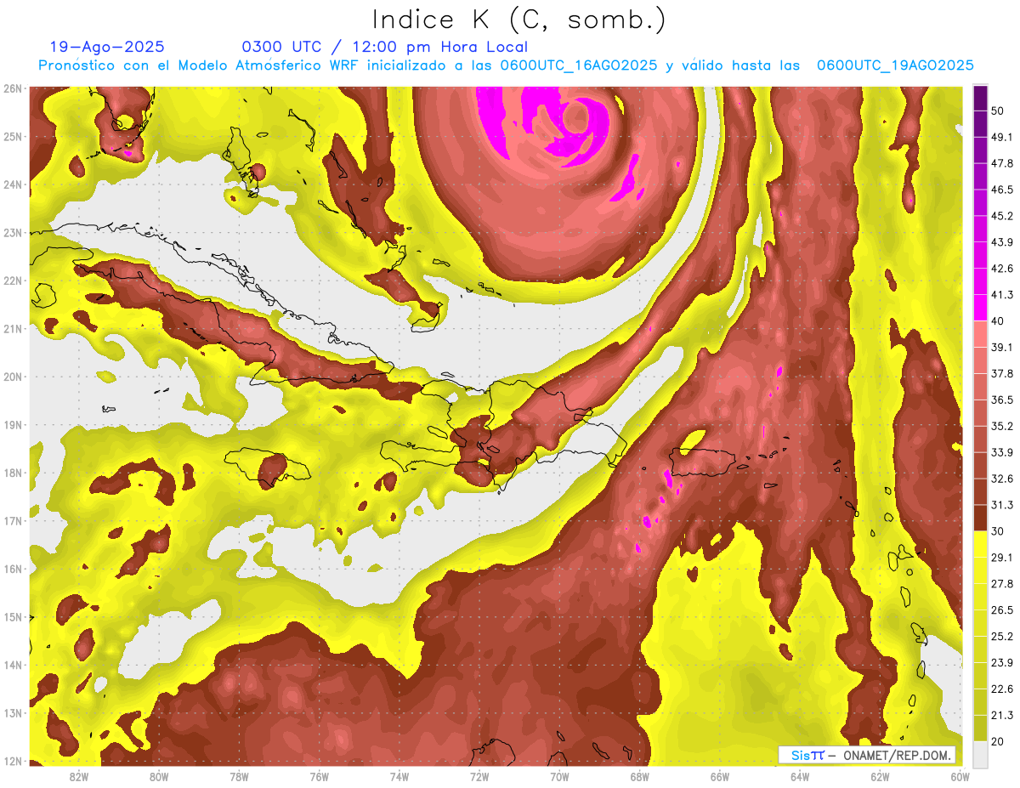Click the 68W longitude axis label
Viewport: 1020px width, 788px height.
click(639, 777)
